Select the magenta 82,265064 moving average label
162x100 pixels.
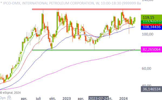pos(151,49)
